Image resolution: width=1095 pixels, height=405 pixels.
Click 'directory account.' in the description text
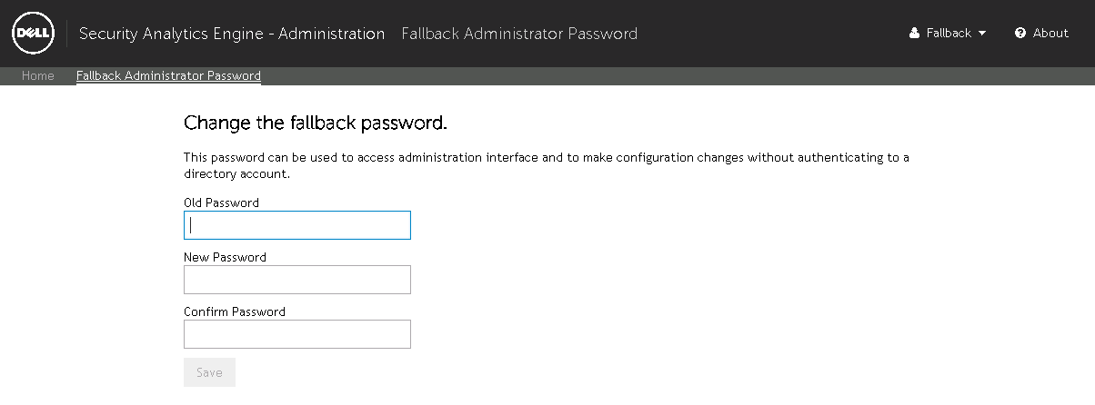pyautogui.click(x=236, y=173)
